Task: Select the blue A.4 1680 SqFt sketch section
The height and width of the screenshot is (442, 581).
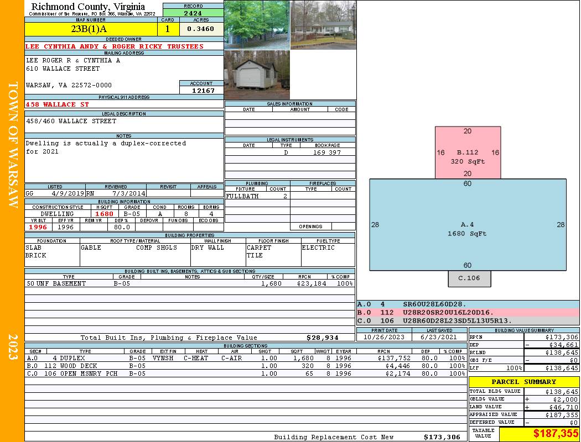Action: pos(468,224)
